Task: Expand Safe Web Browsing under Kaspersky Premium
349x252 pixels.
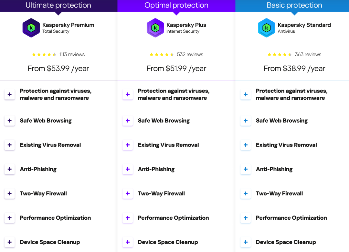Action: tap(10, 121)
